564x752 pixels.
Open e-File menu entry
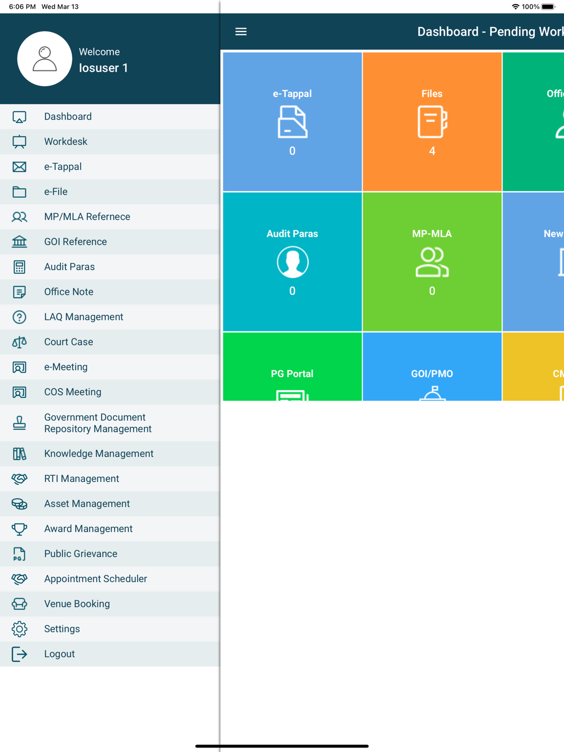(x=110, y=192)
